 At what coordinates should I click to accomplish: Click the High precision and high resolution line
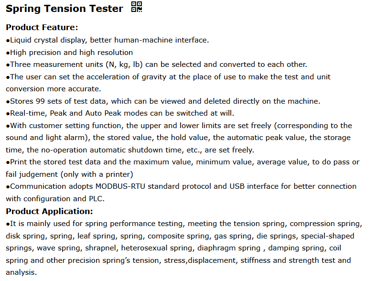coord(71,53)
